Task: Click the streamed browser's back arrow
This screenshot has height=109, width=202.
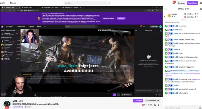Action: [3, 10]
